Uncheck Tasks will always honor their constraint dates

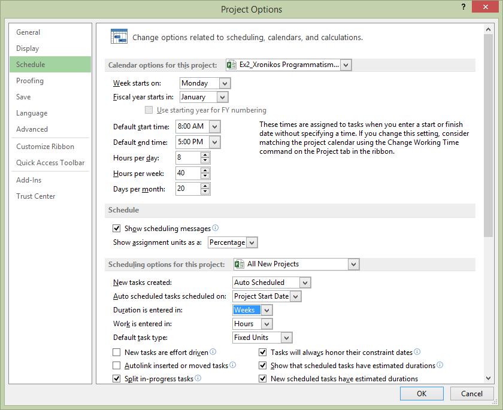point(262,353)
